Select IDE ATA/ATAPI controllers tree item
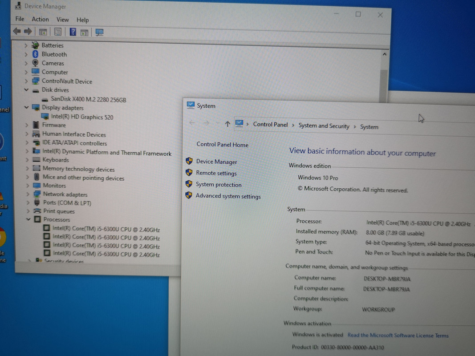This screenshot has height=356, width=475. pos(74,143)
